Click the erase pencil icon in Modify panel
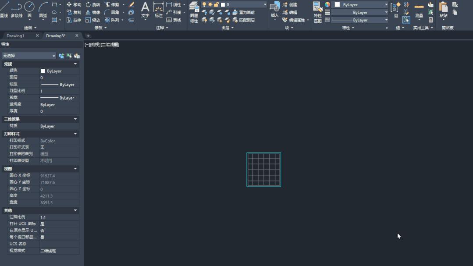 coord(131,4)
